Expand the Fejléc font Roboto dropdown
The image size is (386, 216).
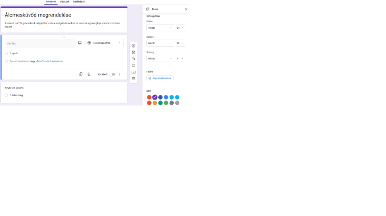(x=160, y=28)
